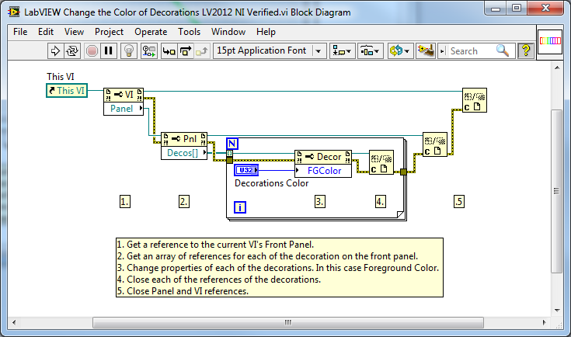
Task: Click the search magnifier icon
Action: (x=503, y=50)
